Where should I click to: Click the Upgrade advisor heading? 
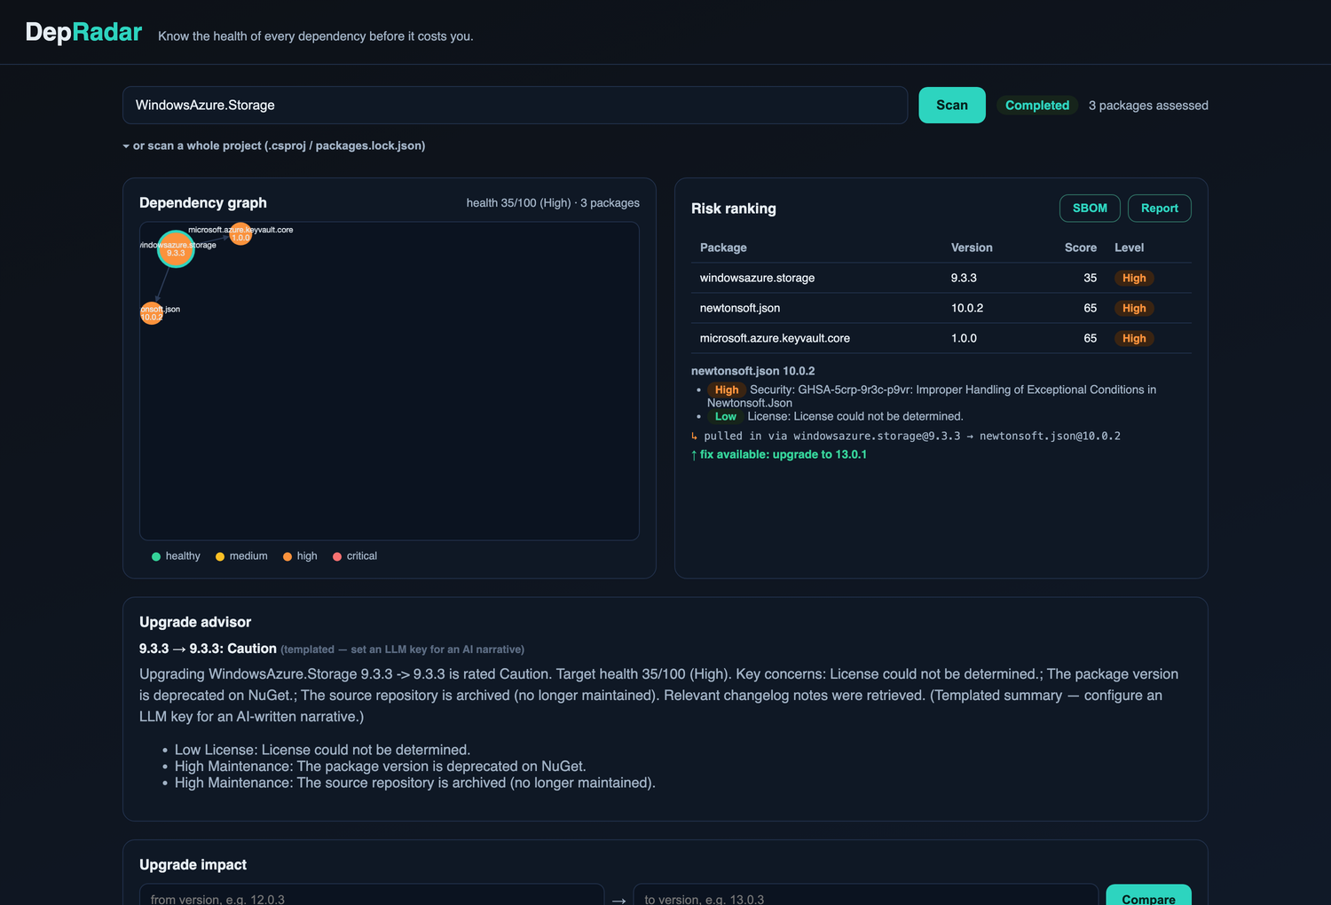[195, 622]
